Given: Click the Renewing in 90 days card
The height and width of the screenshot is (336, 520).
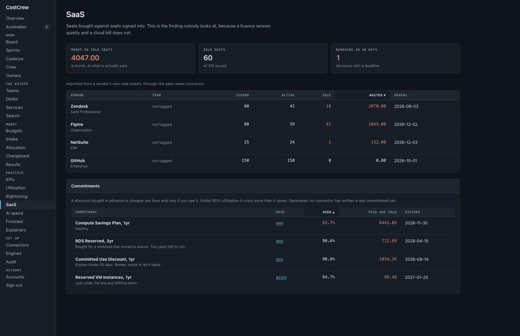Looking at the screenshot, I should point(395,58).
